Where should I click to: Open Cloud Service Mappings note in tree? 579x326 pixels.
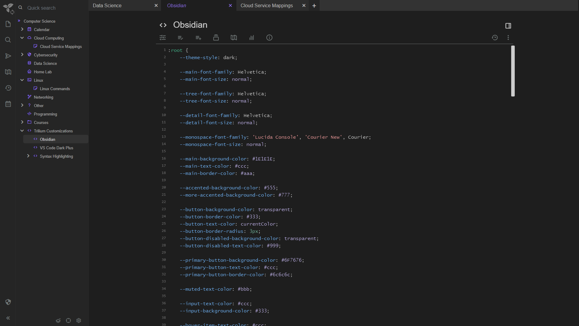tap(61, 46)
